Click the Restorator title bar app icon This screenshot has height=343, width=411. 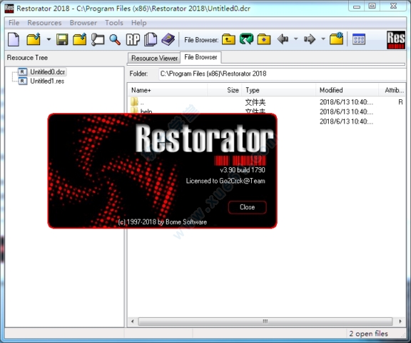pyautogui.click(x=9, y=9)
